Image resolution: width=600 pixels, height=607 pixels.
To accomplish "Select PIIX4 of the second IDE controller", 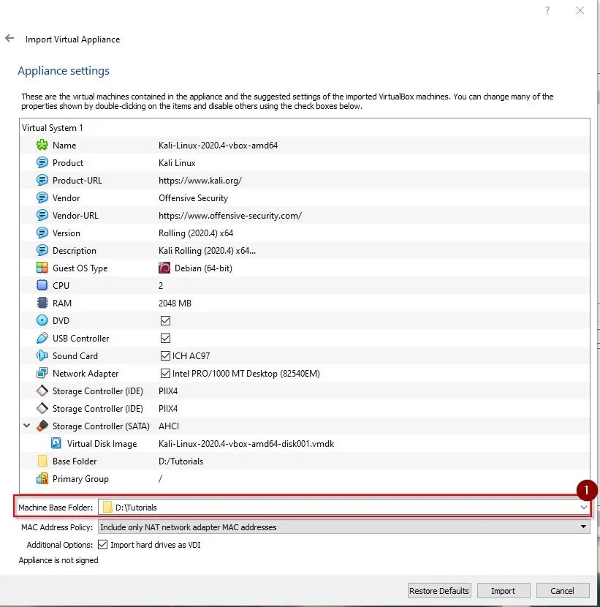I will 168,408.
